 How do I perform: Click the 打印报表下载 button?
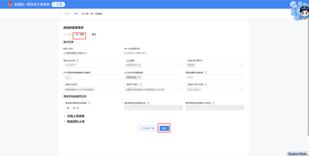click(x=148, y=129)
